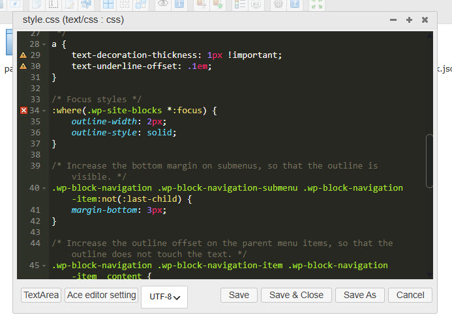
Task: Click the warning icon on line 29
Action: (23, 55)
